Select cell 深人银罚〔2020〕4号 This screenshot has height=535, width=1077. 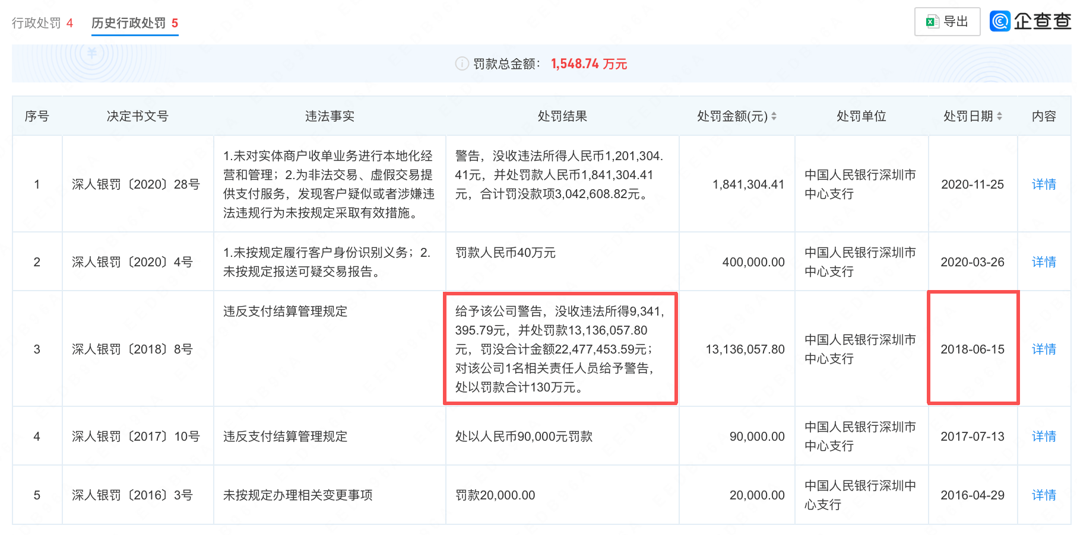pyautogui.click(x=132, y=262)
